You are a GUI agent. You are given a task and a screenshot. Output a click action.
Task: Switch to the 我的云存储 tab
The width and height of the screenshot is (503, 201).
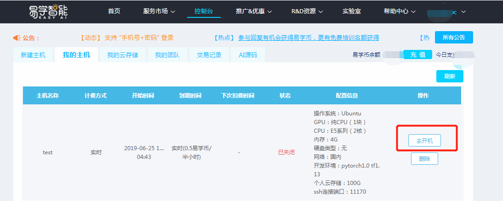pyautogui.click(x=123, y=55)
